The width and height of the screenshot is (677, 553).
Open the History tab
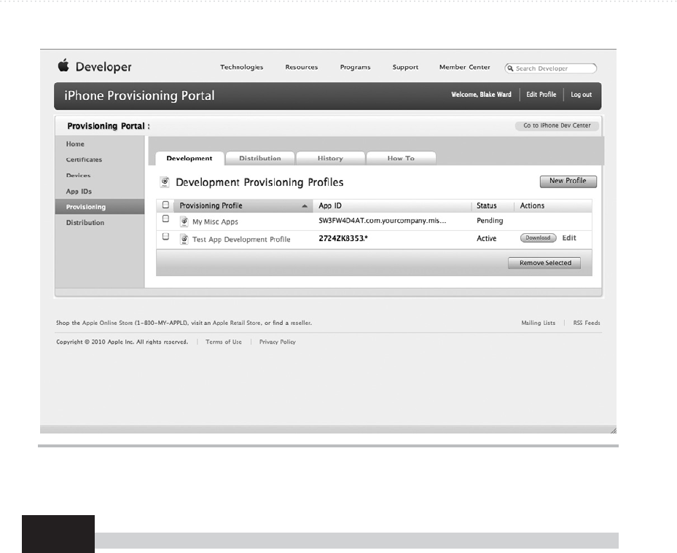[330, 158]
